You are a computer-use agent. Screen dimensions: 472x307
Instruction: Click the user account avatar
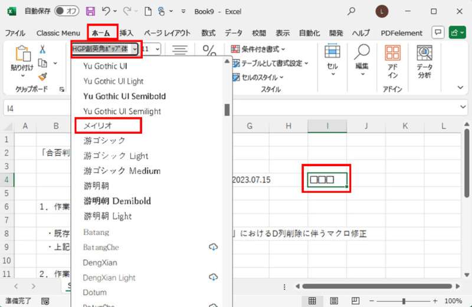(382, 11)
